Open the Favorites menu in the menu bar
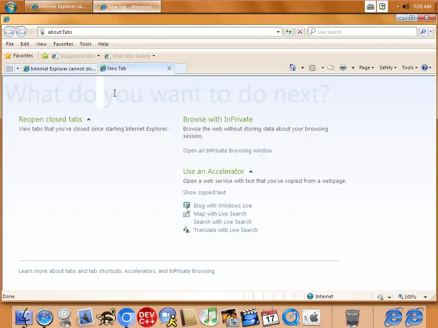Viewport: 438px width, 328px height. [x=63, y=44]
